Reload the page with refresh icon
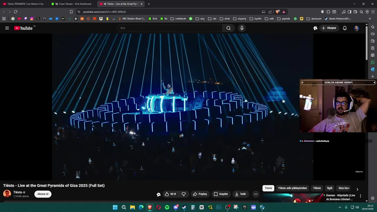Screen dimensions: 377x212 16,12
